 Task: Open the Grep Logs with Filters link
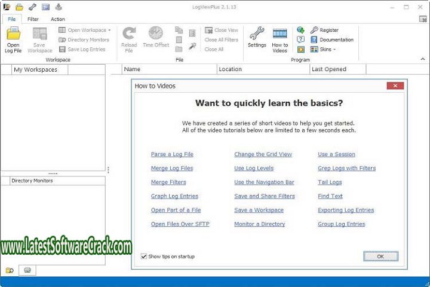tap(346, 168)
